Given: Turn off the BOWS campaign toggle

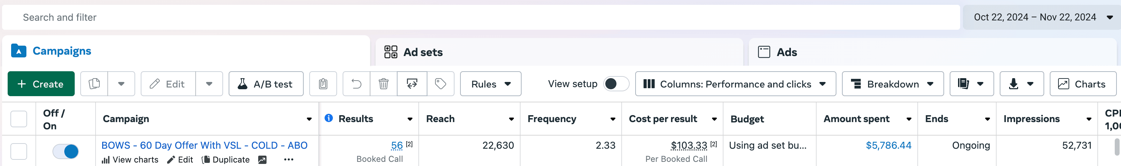Looking at the screenshot, I should click(x=66, y=151).
